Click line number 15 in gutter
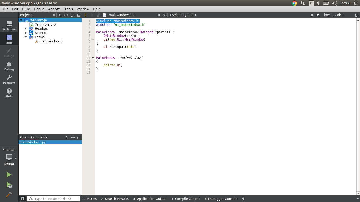Image resolution: width=360 pixels, height=202 pixels. click(x=88, y=73)
